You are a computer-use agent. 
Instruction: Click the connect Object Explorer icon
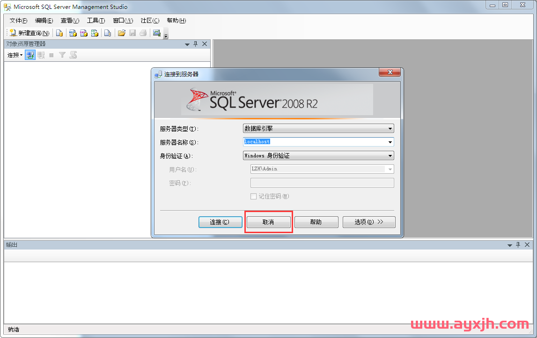tap(30, 55)
